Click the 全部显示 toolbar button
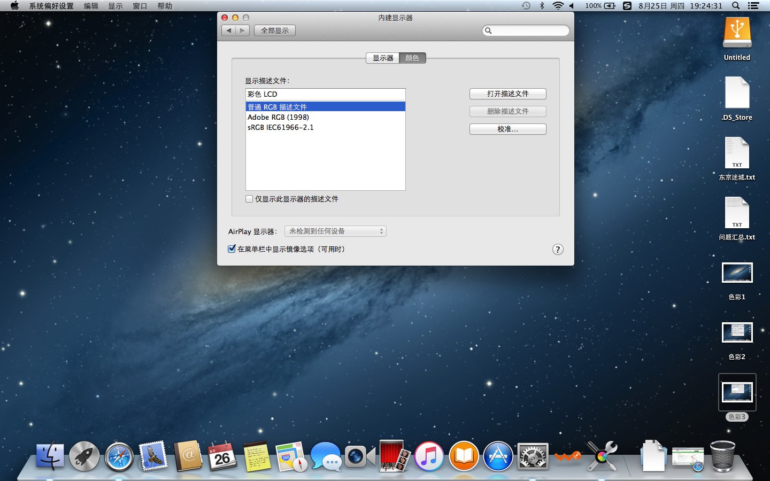Viewport: 770px width, 481px height. pyautogui.click(x=275, y=30)
